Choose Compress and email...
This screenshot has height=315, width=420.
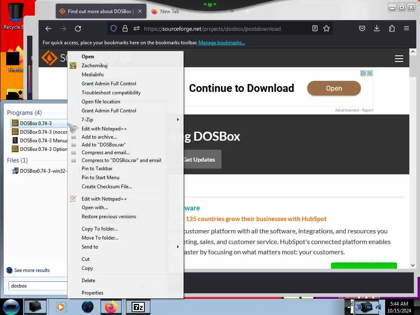pyautogui.click(x=105, y=153)
